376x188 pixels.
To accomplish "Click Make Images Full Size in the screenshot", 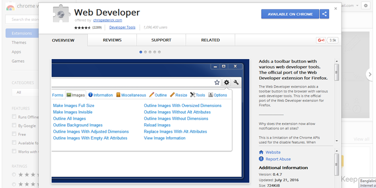I will click(x=74, y=105).
